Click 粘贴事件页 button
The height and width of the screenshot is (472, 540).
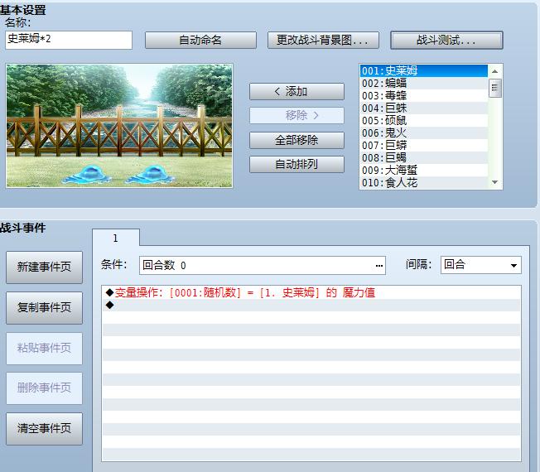pos(44,348)
